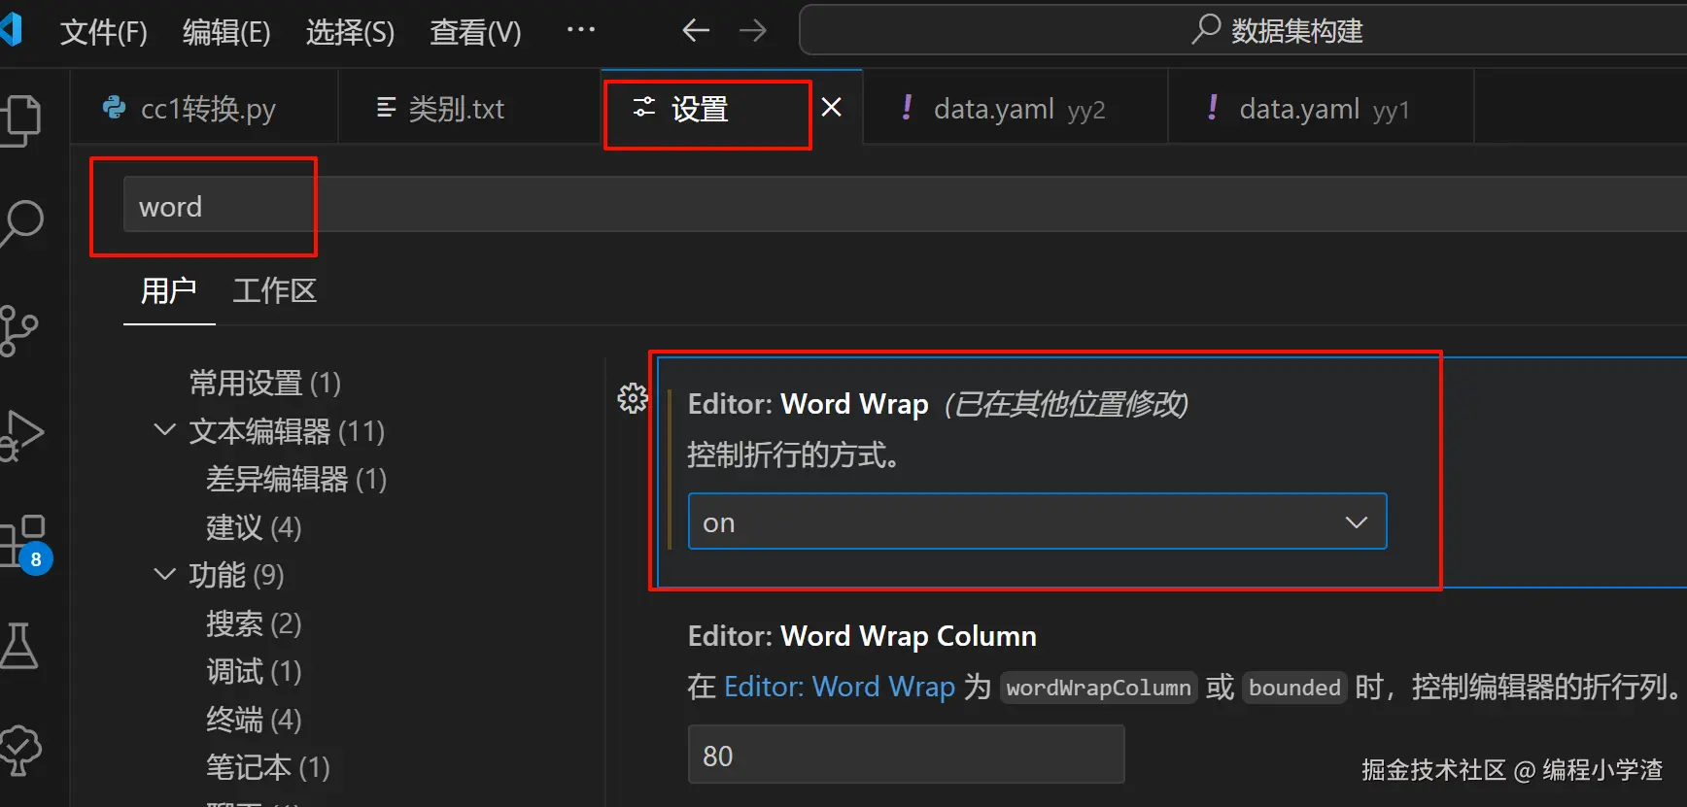
Task: Select the 工作区 settings scope tab
Action: tap(275, 290)
